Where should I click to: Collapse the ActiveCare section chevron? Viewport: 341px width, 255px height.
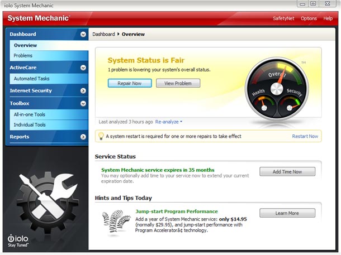(83, 68)
